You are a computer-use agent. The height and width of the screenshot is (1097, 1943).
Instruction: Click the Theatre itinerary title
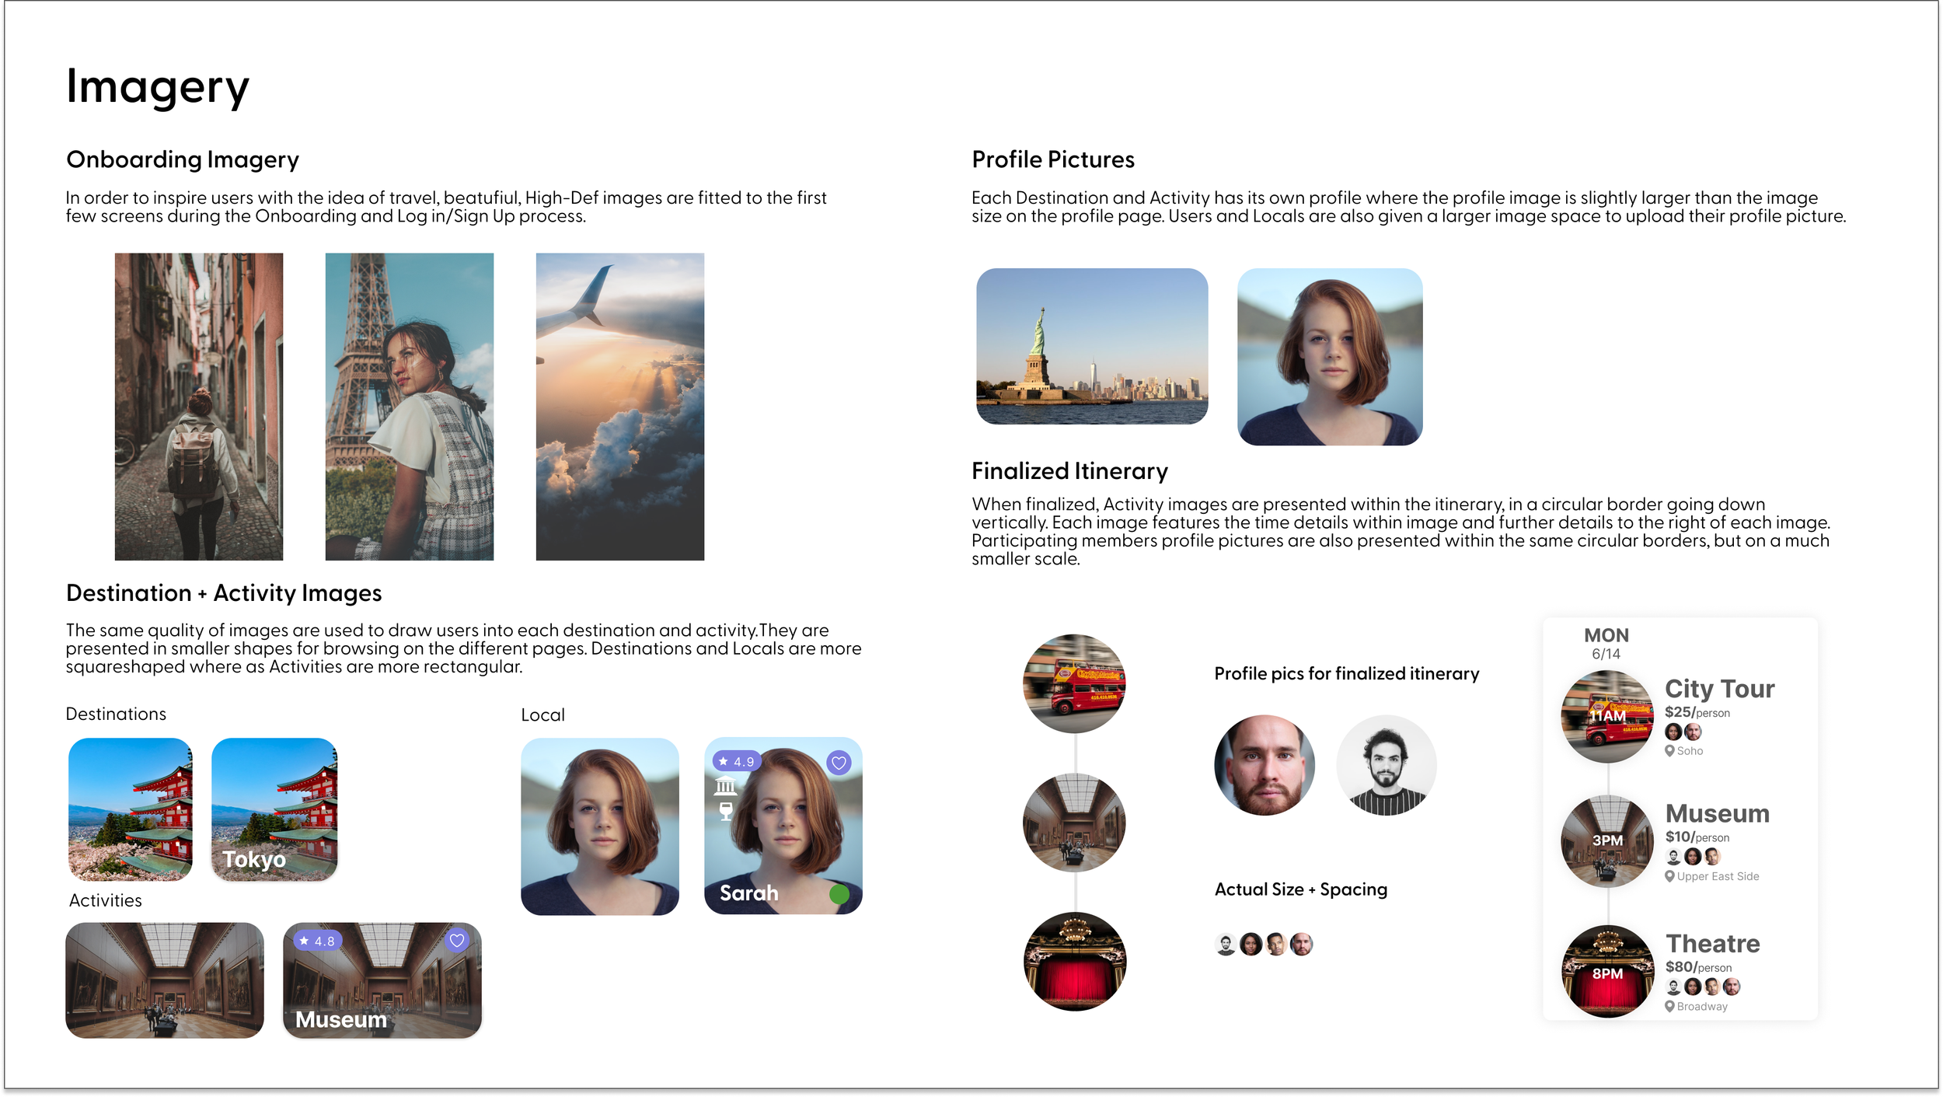pyautogui.click(x=1713, y=943)
